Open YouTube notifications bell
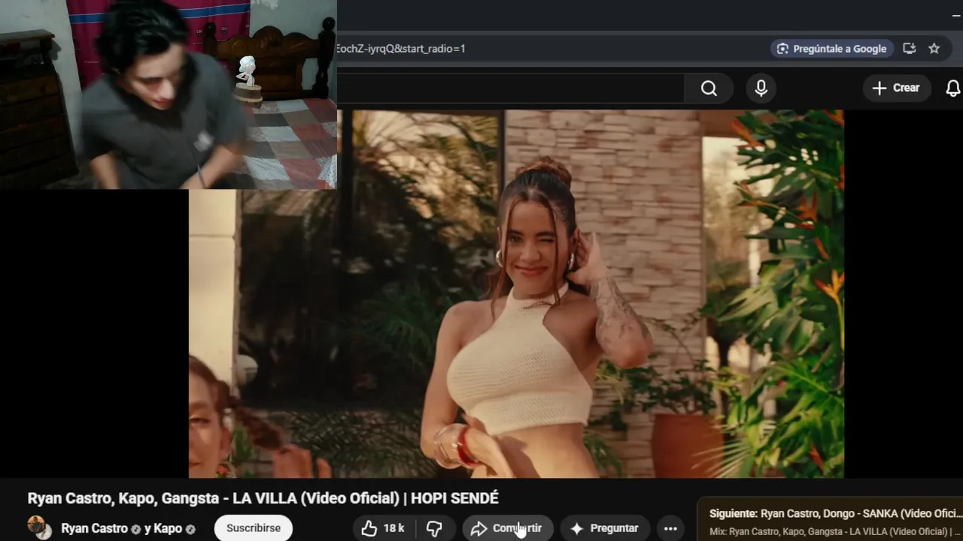The width and height of the screenshot is (963, 541). [x=952, y=89]
